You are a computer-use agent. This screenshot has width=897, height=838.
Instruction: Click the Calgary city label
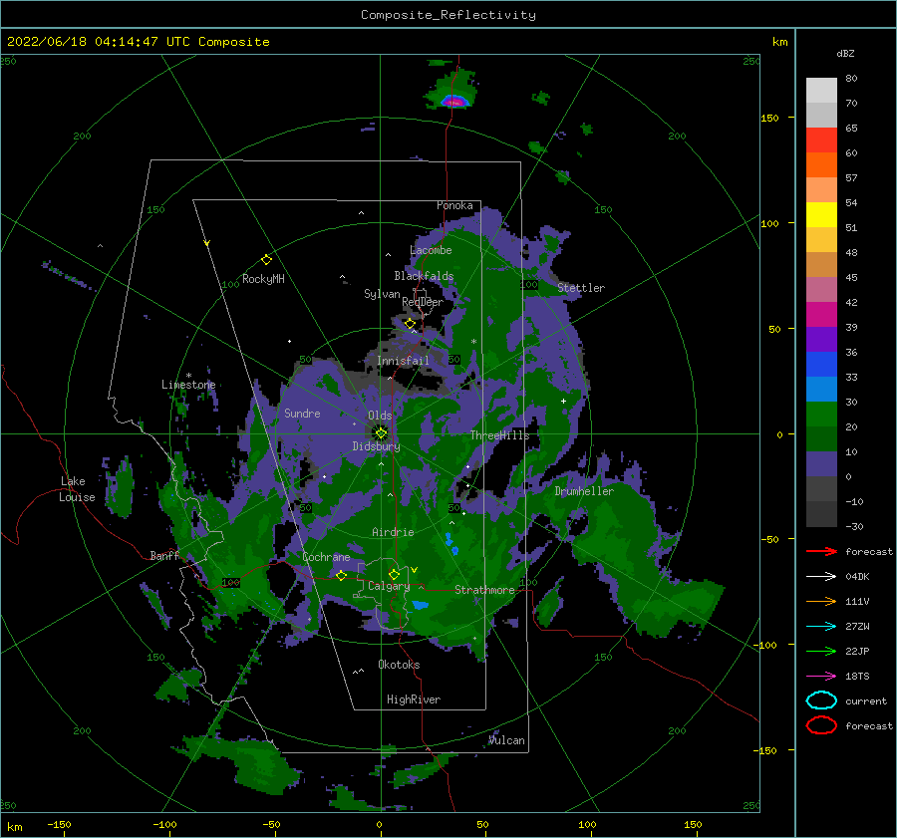click(x=389, y=586)
